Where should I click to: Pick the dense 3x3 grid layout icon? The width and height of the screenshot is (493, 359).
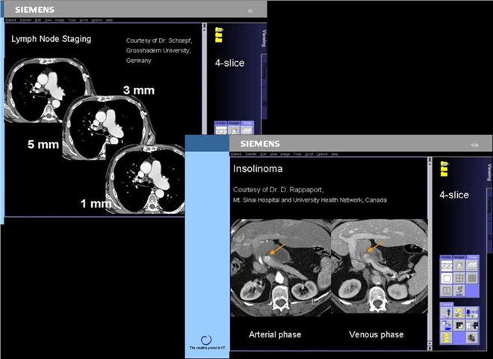(x=474, y=278)
